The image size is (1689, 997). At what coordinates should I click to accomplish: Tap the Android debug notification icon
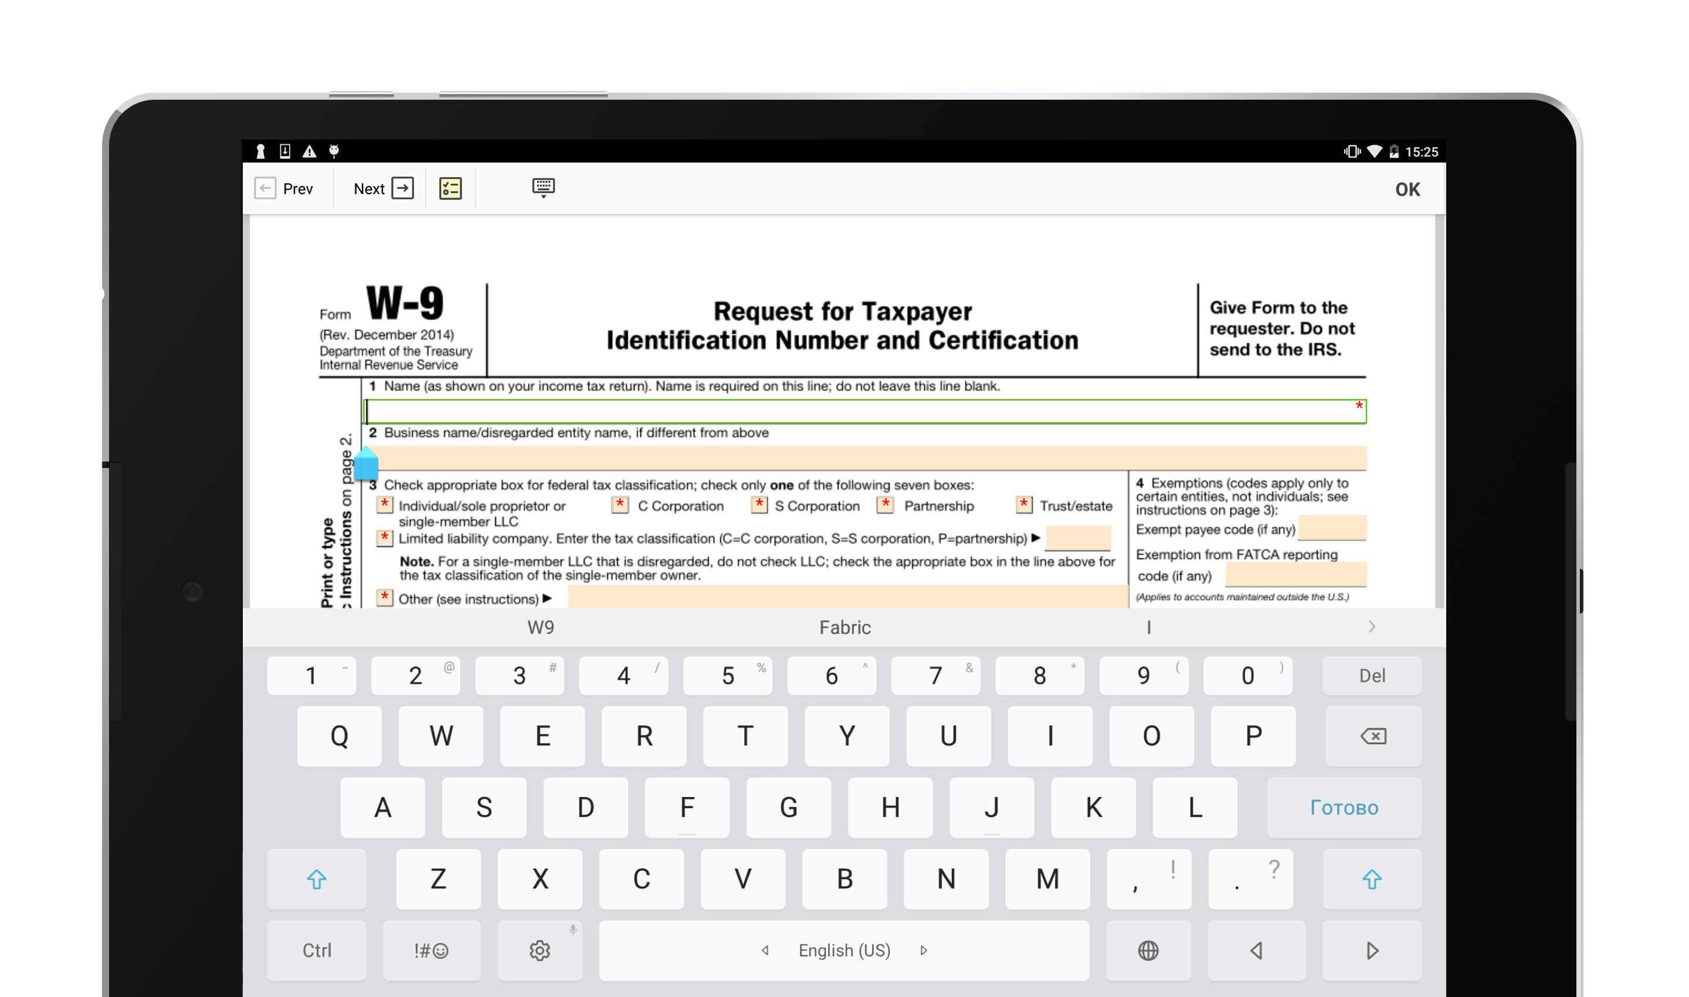pos(334,151)
